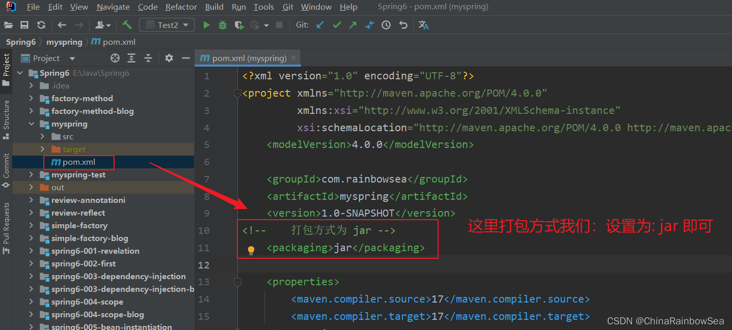Update project with Git blue arrow

coord(320,25)
